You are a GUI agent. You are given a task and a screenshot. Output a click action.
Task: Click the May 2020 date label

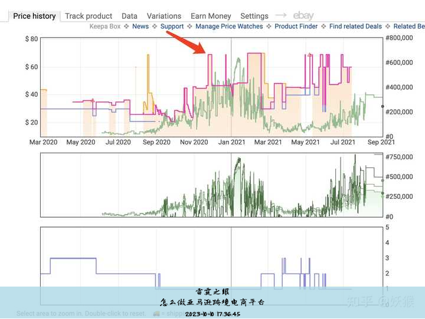[x=81, y=142]
